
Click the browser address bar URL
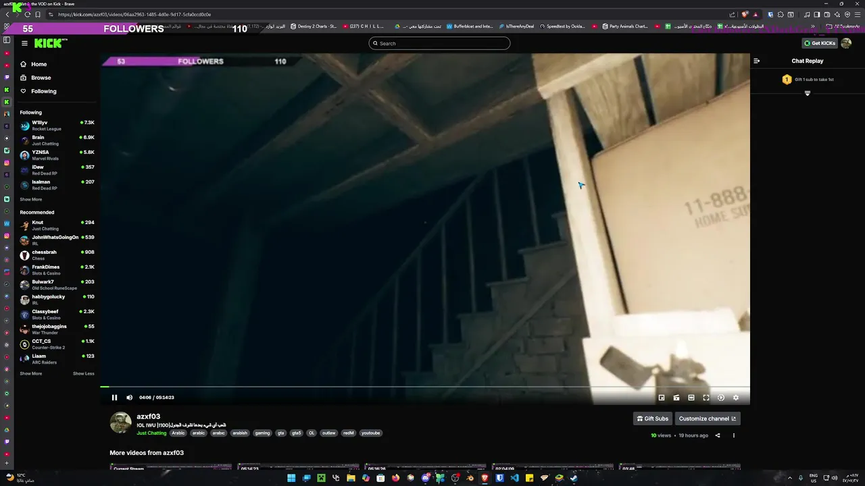[134, 14]
